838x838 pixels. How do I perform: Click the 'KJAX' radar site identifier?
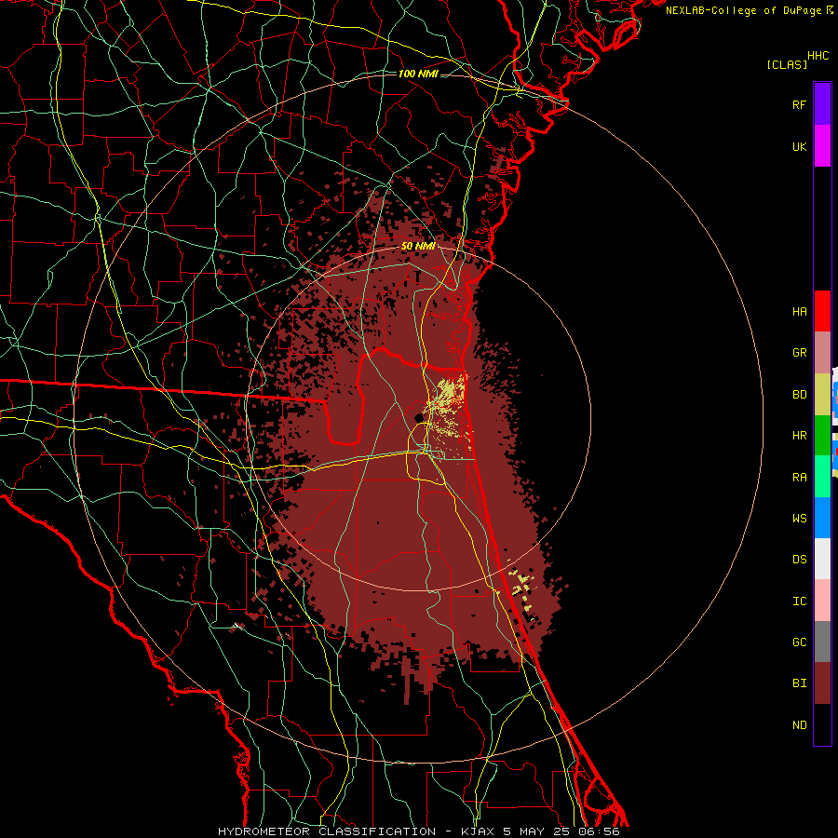[479, 831]
